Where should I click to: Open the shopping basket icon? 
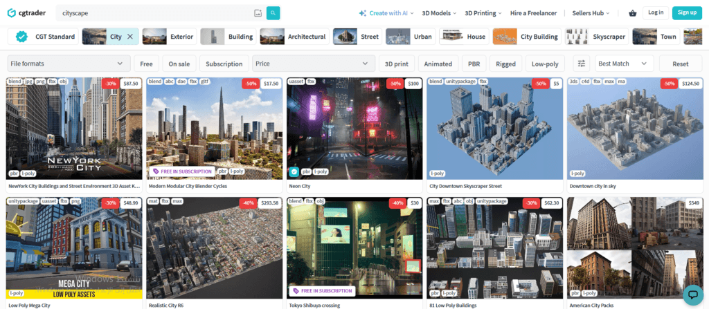(633, 13)
